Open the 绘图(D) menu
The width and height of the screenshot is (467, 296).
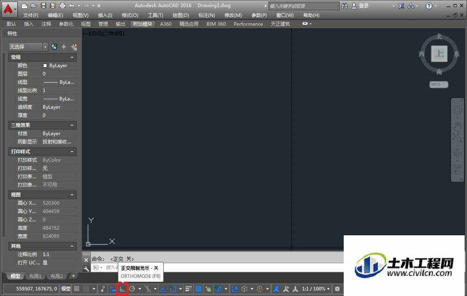[180, 15]
